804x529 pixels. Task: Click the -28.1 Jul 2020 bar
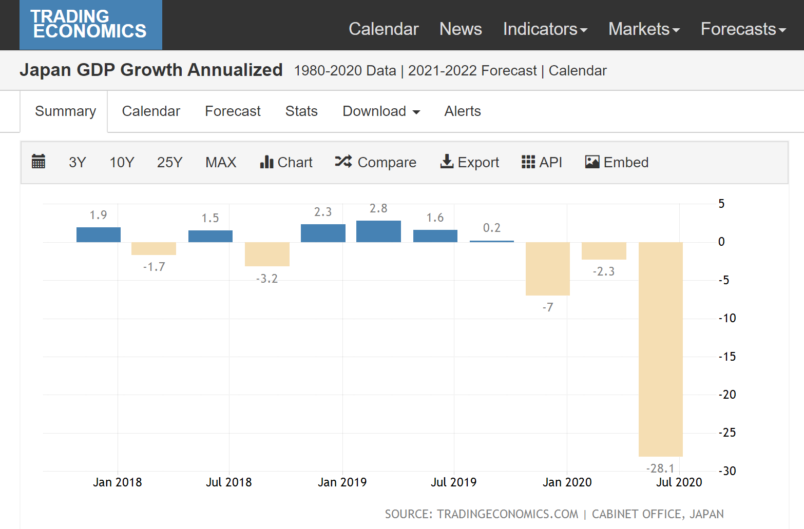point(660,349)
